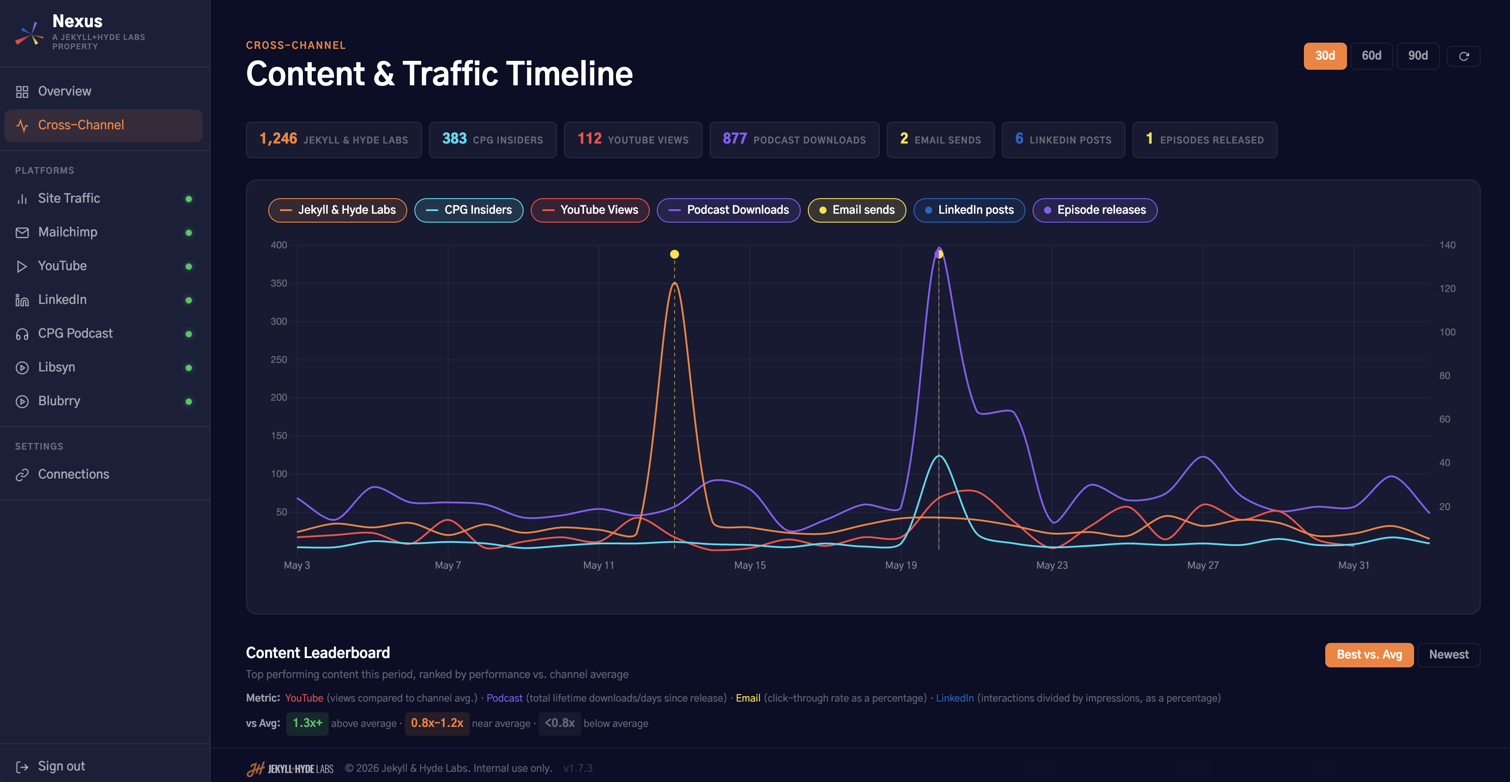Switch the time range to 60d
Viewport: 1510px width, 782px height.
[1371, 56]
